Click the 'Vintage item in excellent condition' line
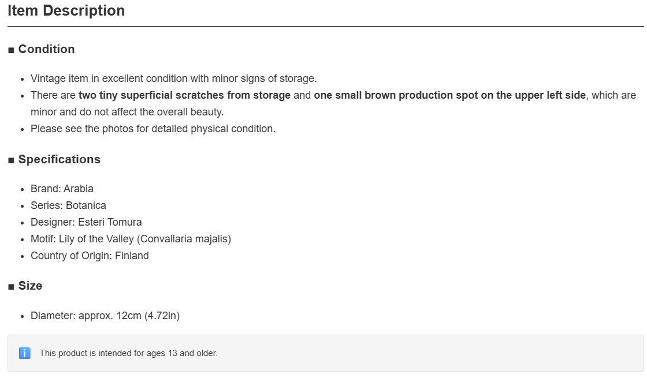The image size is (647, 382). click(174, 78)
